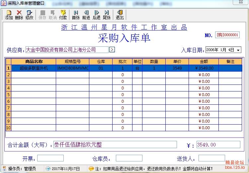Click the 开票 input field

pos(50,158)
